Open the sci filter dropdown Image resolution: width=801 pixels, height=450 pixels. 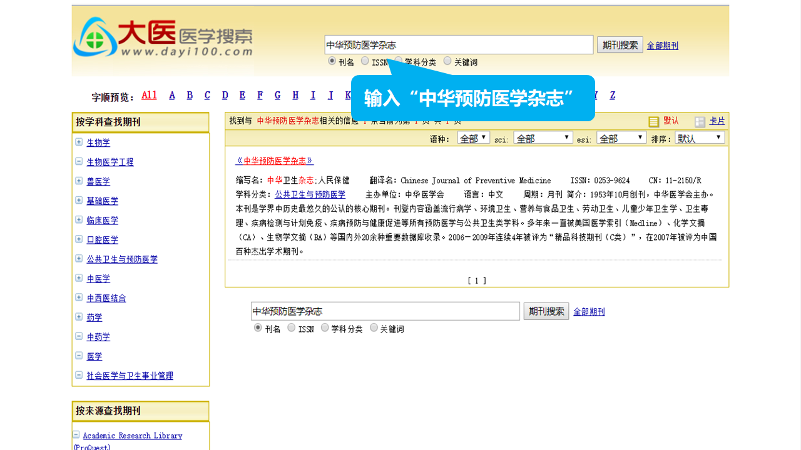543,138
